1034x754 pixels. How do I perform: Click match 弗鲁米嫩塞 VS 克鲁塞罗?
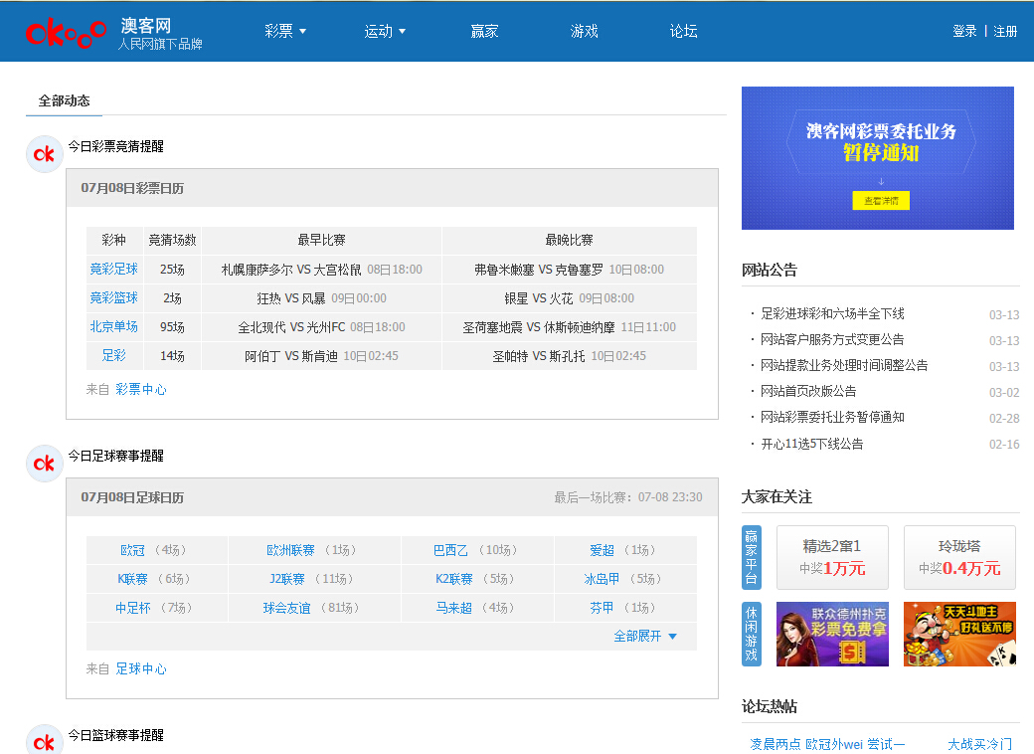coord(539,270)
